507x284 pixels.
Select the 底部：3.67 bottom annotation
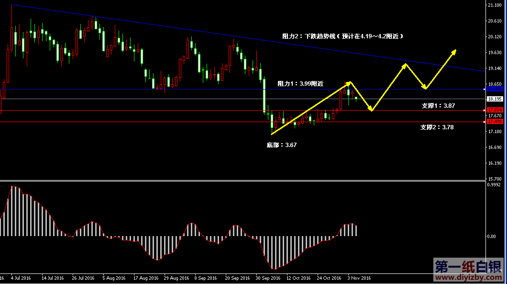point(281,145)
